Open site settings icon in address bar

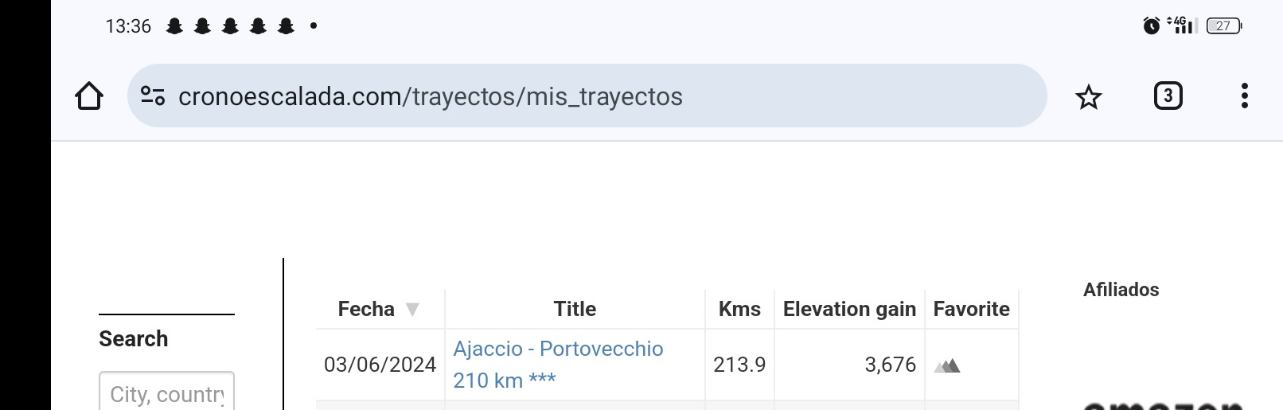click(153, 96)
